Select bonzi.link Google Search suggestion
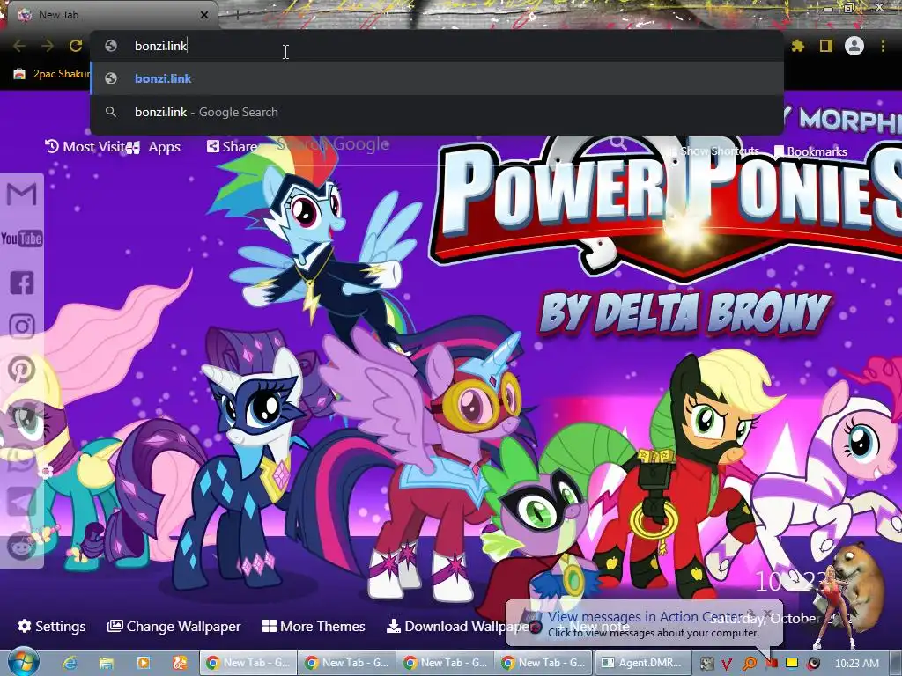Screen dimensions: 902x676 [437, 112]
